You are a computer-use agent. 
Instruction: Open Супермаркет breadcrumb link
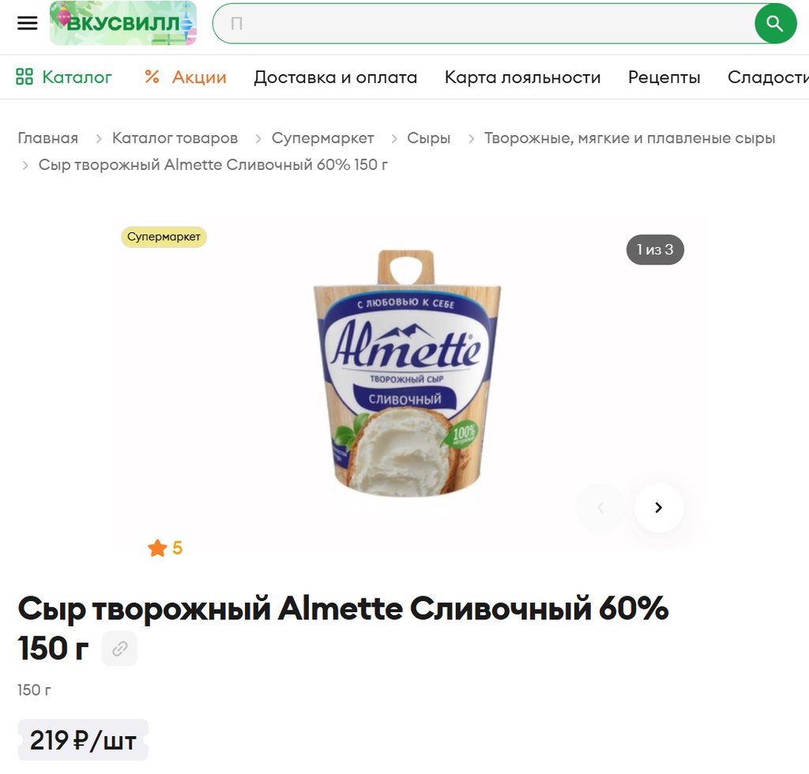(x=322, y=138)
